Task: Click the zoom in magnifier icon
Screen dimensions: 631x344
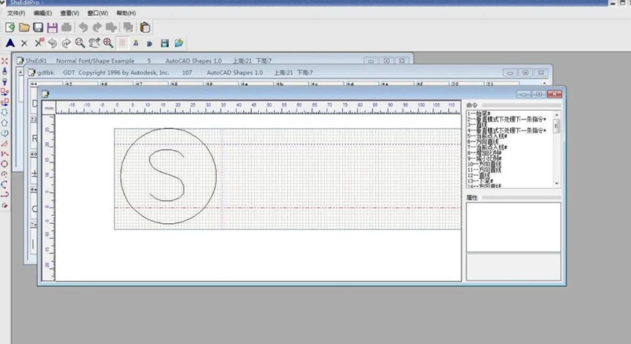Action: click(108, 43)
